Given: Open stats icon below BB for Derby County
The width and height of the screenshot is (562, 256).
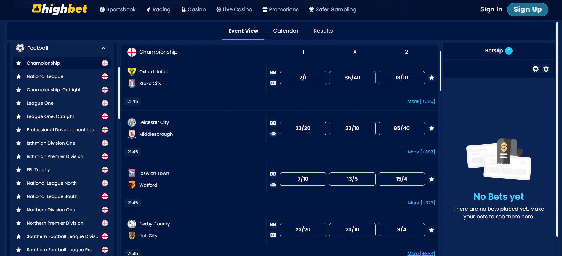Looking at the screenshot, I should tap(273, 235).
